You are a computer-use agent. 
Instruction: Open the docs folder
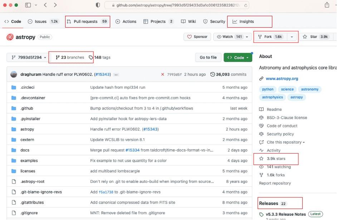25,150
